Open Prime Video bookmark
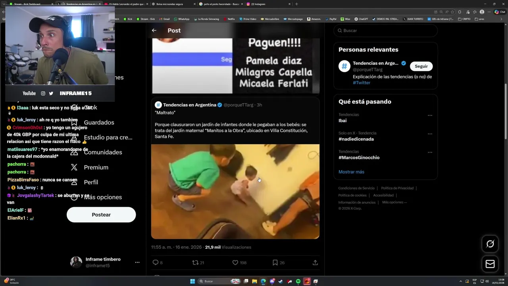 pyautogui.click(x=247, y=19)
